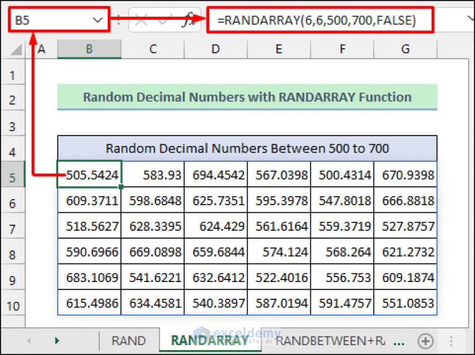Select cell containing 621.2732

pyautogui.click(x=405, y=251)
